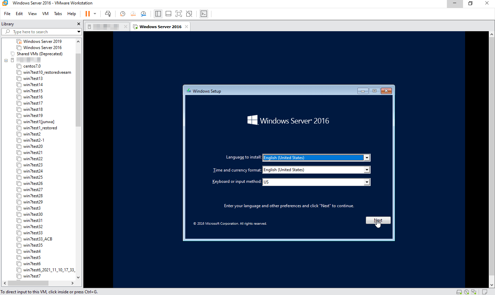
Task: Open the console view icon
Action: coord(204,14)
